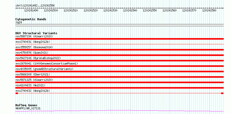Click ruler position 120241490
This screenshot has width=231, height=114.
(31, 11)
